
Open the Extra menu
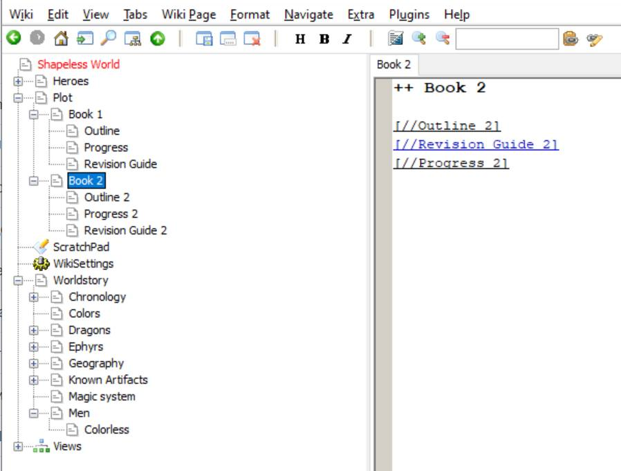pyautogui.click(x=361, y=15)
